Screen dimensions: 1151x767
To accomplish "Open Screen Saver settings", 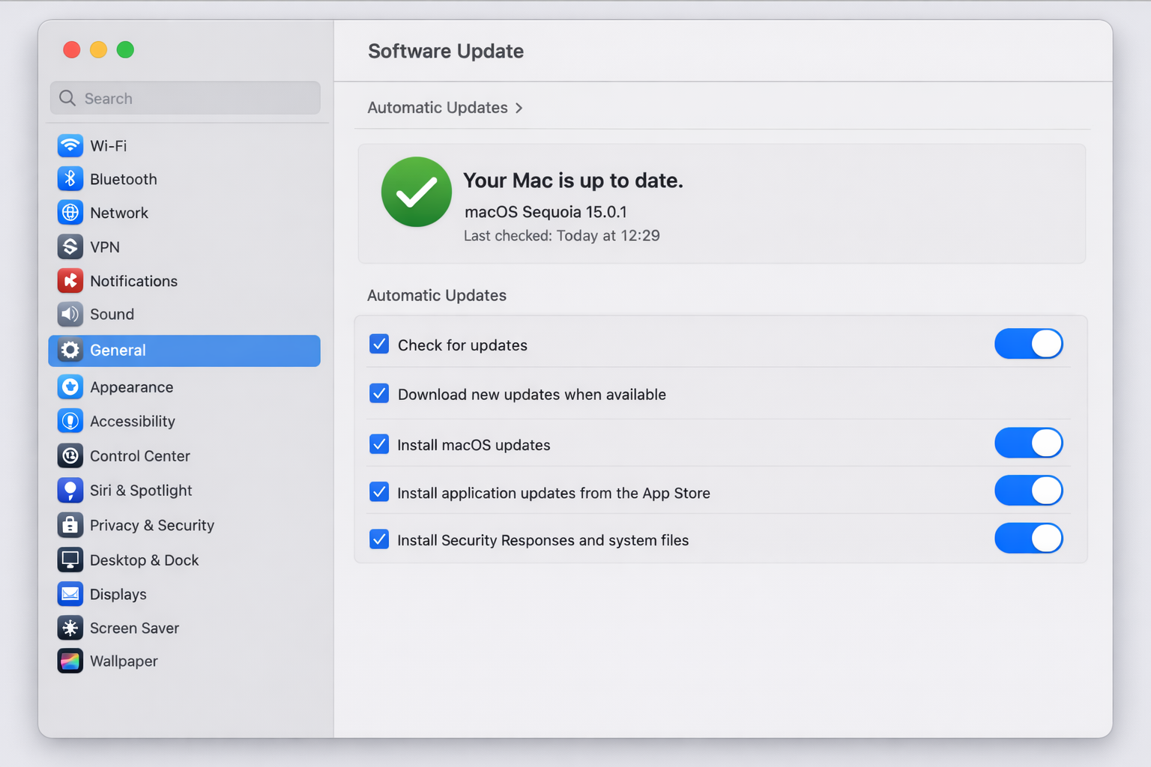I will [184, 628].
